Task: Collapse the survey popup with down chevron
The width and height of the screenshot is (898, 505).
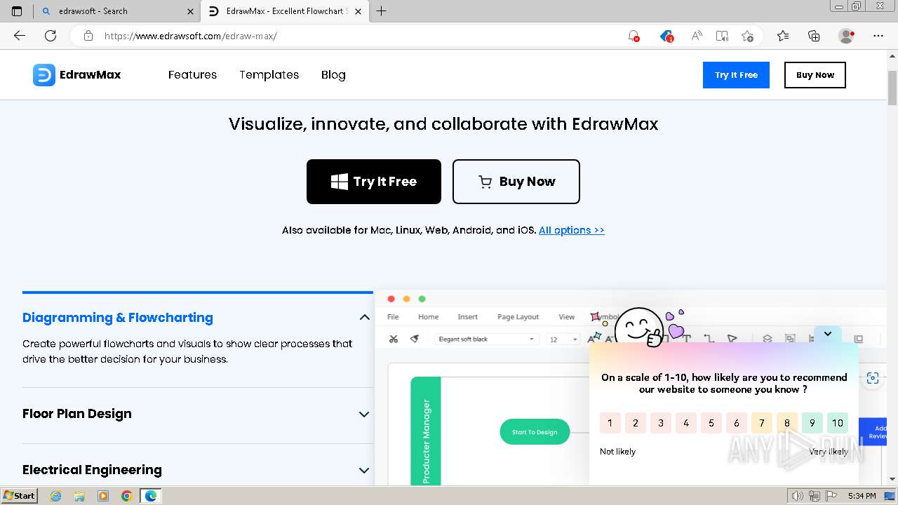Action: (828, 334)
